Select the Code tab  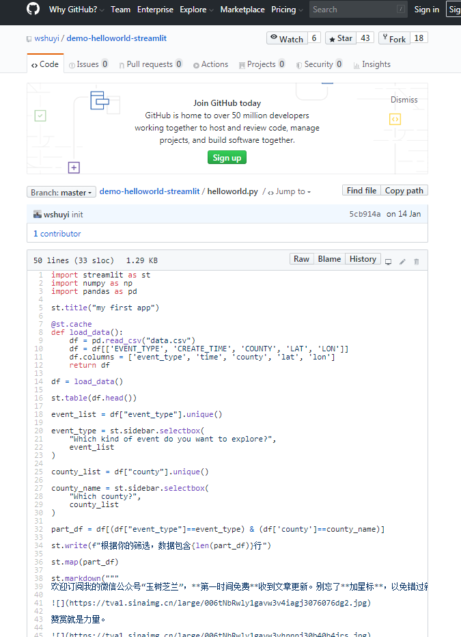pyautogui.click(x=45, y=64)
